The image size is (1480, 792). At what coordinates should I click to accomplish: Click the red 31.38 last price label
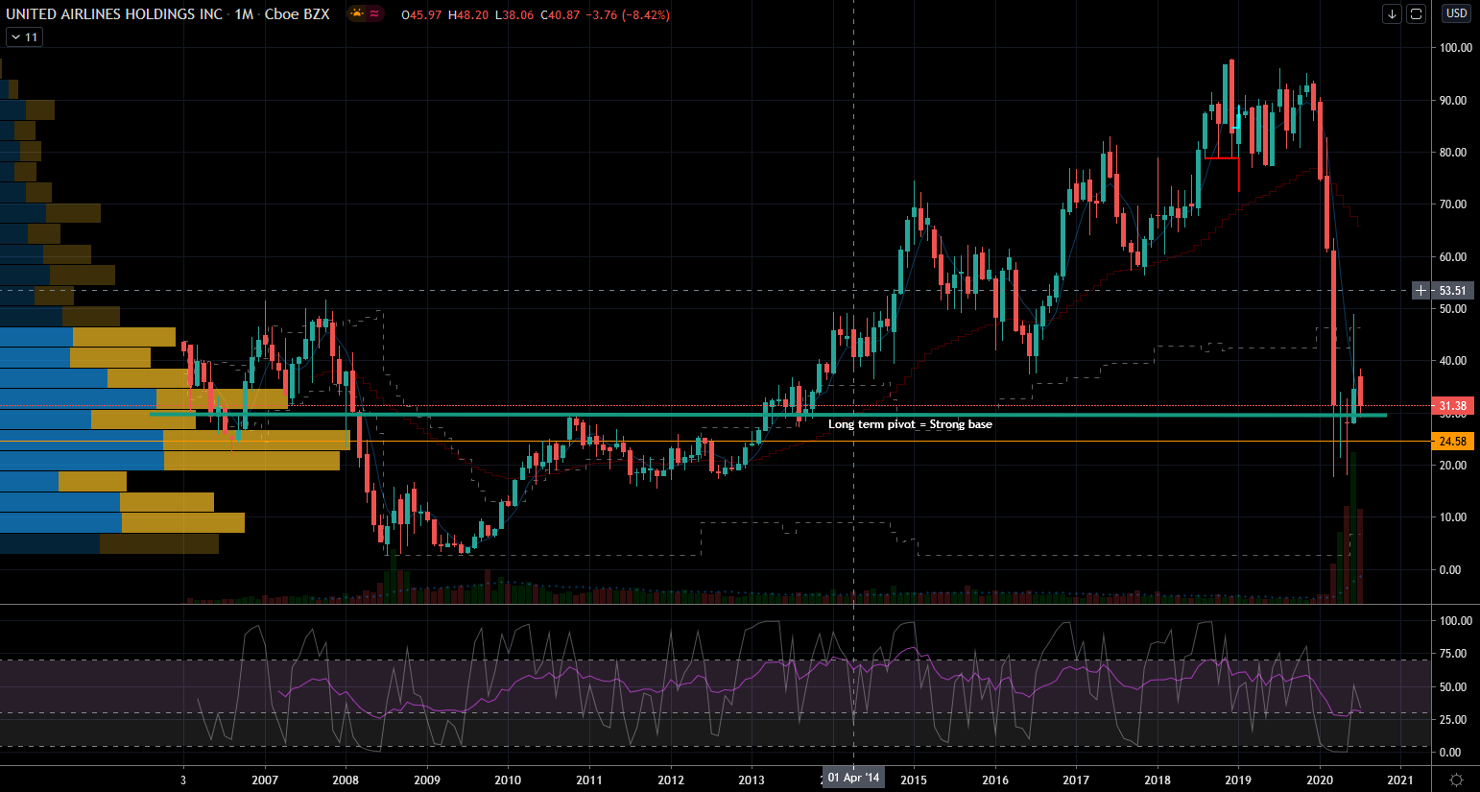click(1453, 406)
